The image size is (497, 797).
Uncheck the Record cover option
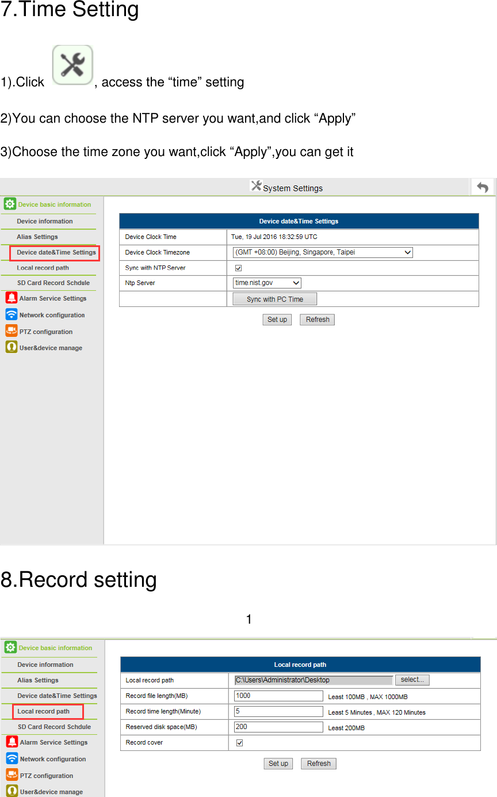(x=239, y=743)
